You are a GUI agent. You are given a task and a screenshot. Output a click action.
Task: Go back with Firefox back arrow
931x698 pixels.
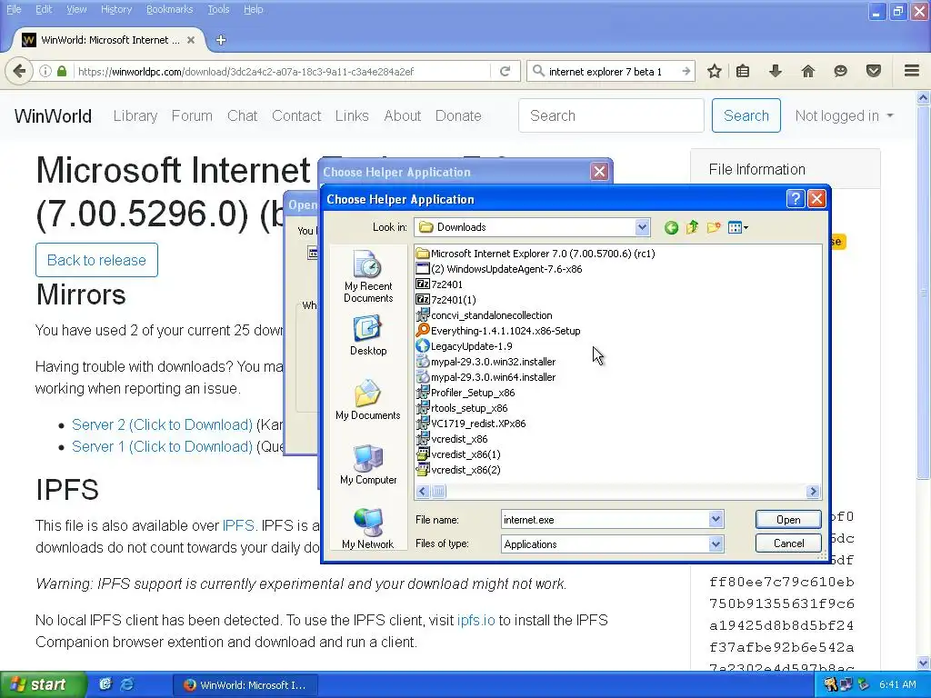[x=19, y=71]
